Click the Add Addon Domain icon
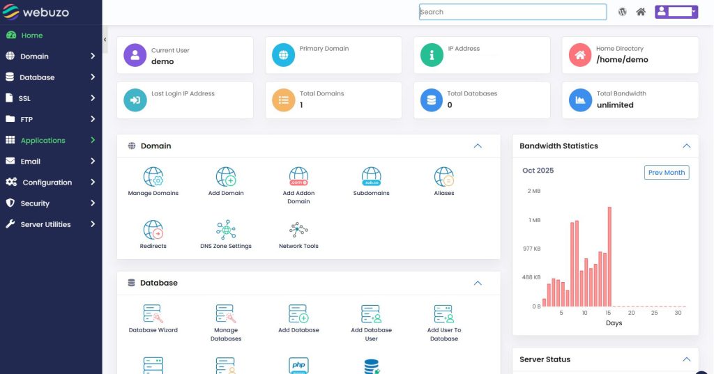 tap(298, 177)
